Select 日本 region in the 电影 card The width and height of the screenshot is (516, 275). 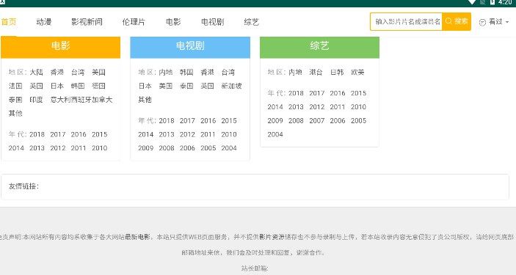(57, 86)
